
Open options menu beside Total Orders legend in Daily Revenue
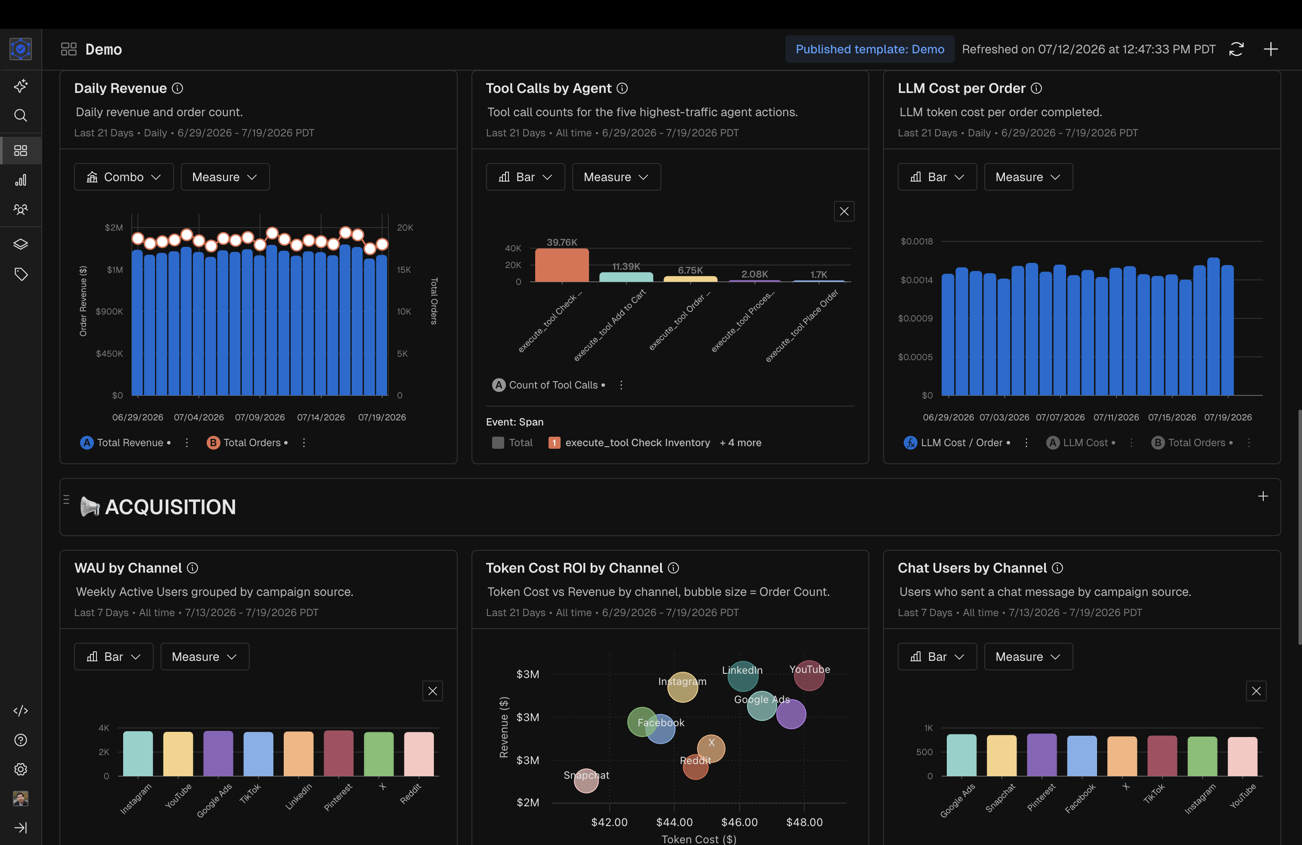[304, 443]
